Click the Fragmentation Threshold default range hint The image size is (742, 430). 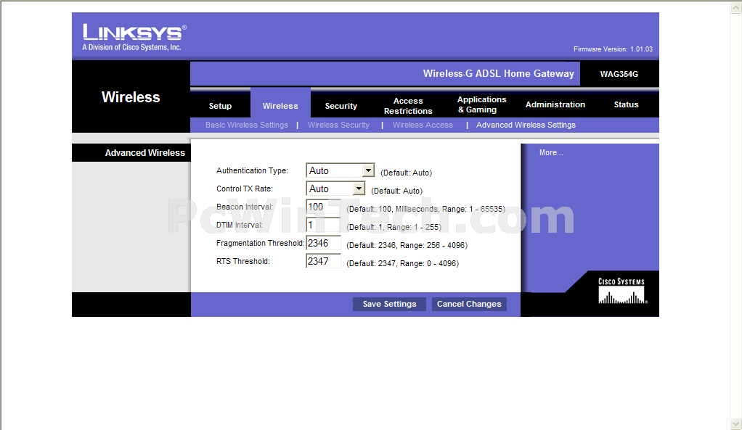tap(407, 245)
